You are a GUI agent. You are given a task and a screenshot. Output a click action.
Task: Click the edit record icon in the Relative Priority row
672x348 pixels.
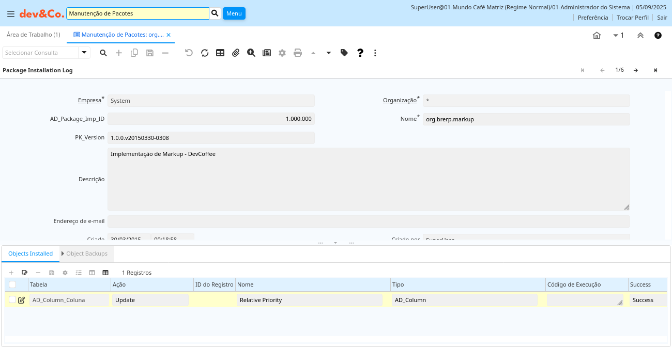coord(22,300)
